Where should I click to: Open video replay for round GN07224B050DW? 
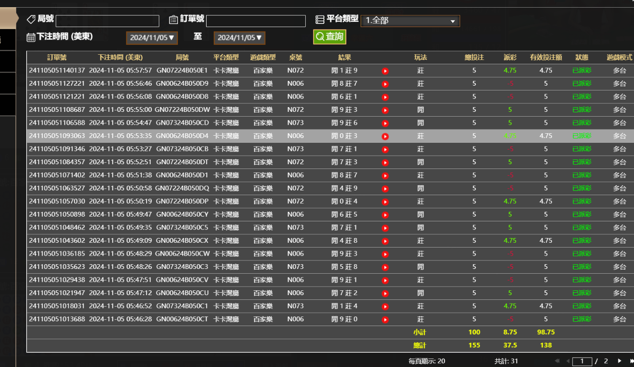(385, 110)
